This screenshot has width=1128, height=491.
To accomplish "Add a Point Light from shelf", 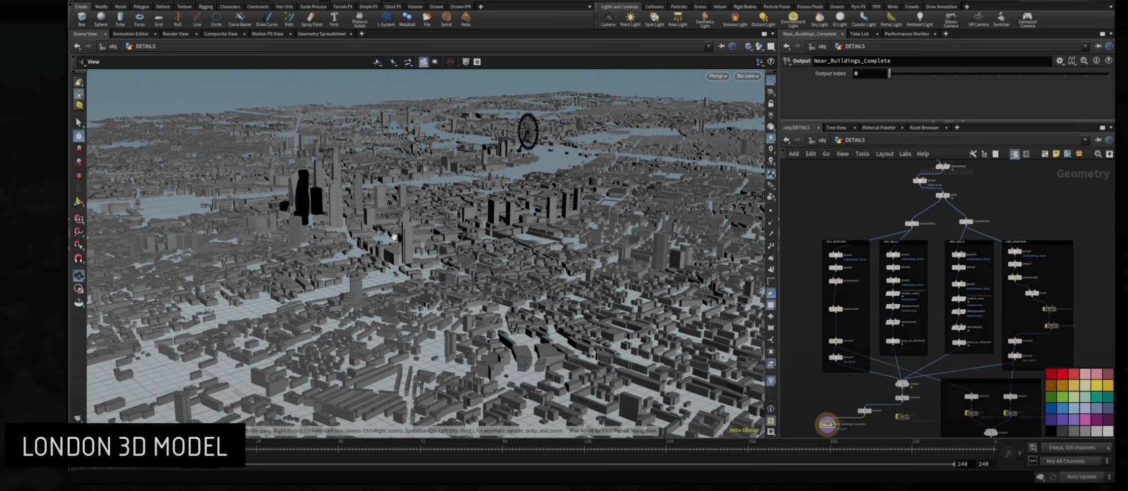I will click(x=630, y=19).
